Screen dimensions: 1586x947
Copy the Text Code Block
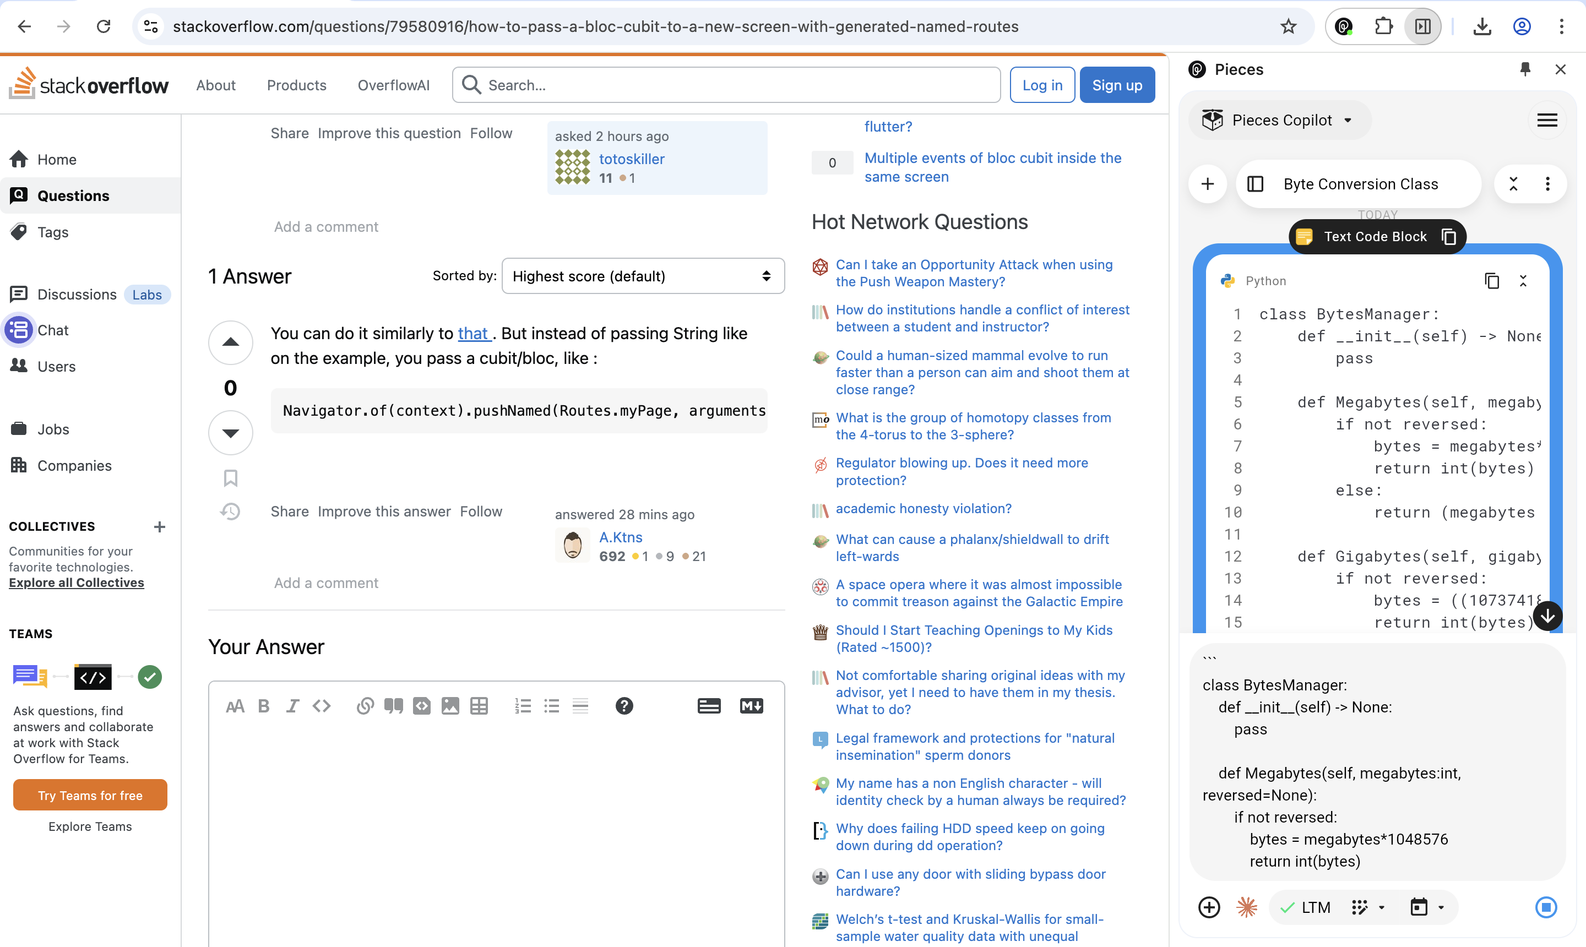point(1449,237)
